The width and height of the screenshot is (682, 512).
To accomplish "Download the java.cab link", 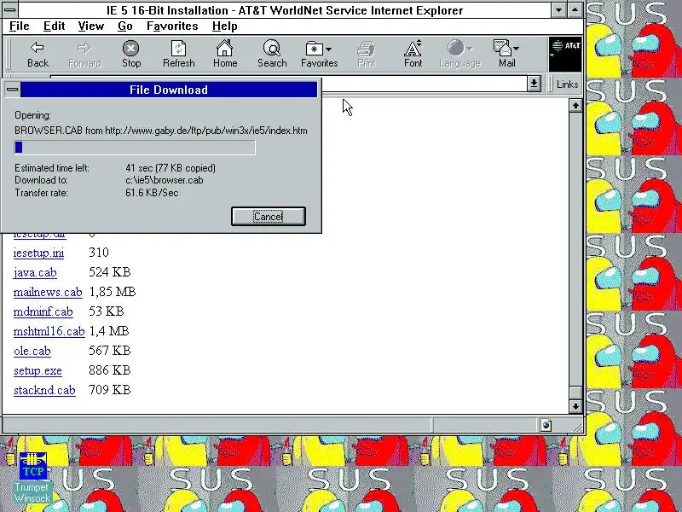I will point(35,272).
